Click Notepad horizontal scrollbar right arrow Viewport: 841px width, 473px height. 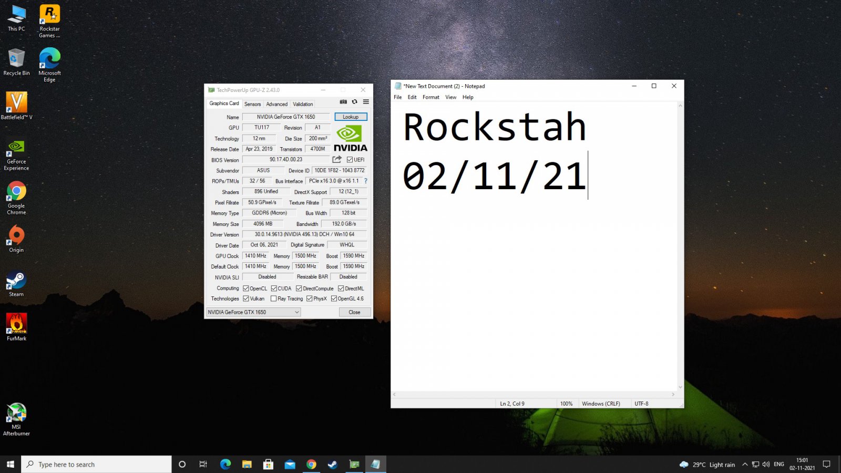pyautogui.click(x=673, y=394)
